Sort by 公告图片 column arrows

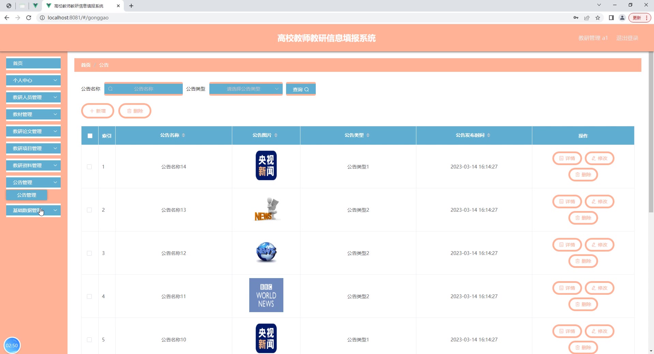point(276,135)
